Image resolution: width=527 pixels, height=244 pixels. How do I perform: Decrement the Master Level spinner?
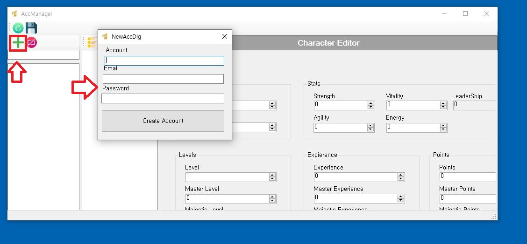click(x=272, y=200)
